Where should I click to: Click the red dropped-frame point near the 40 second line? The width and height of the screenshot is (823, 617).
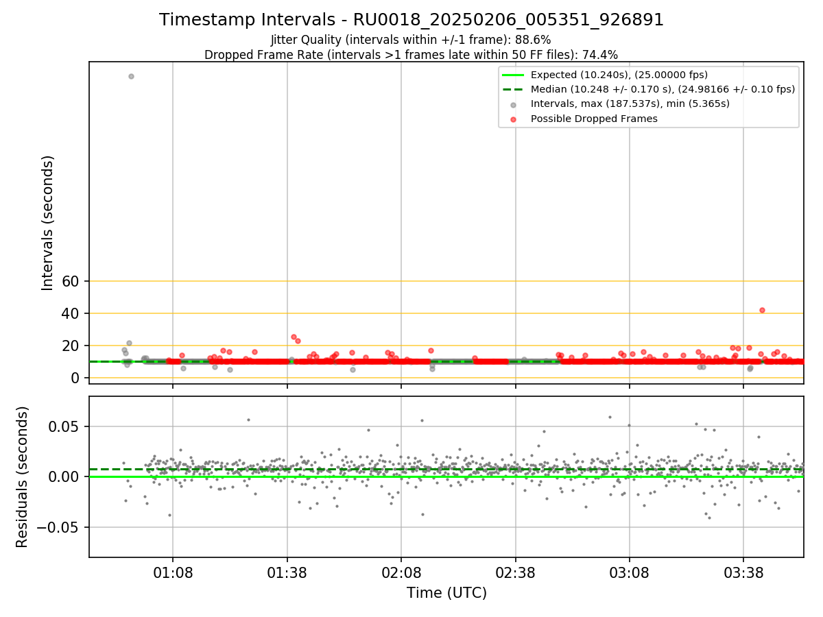pyautogui.click(x=762, y=310)
